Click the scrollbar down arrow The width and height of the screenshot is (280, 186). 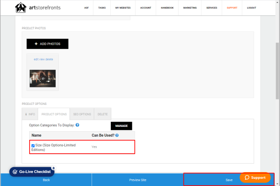277,184
